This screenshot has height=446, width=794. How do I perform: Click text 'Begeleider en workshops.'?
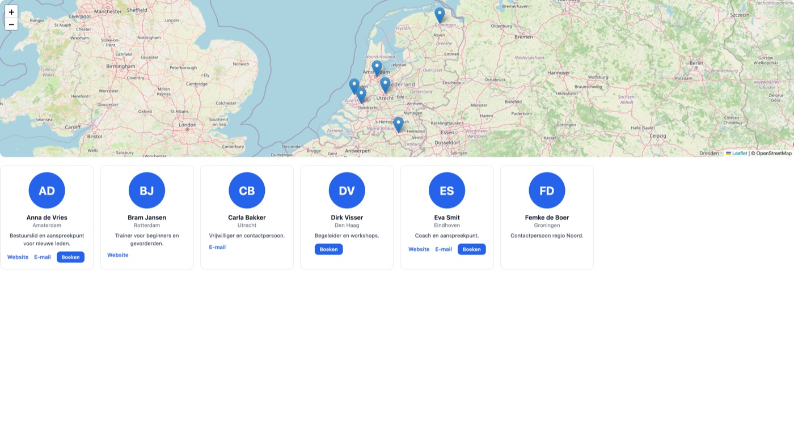click(347, 236)
